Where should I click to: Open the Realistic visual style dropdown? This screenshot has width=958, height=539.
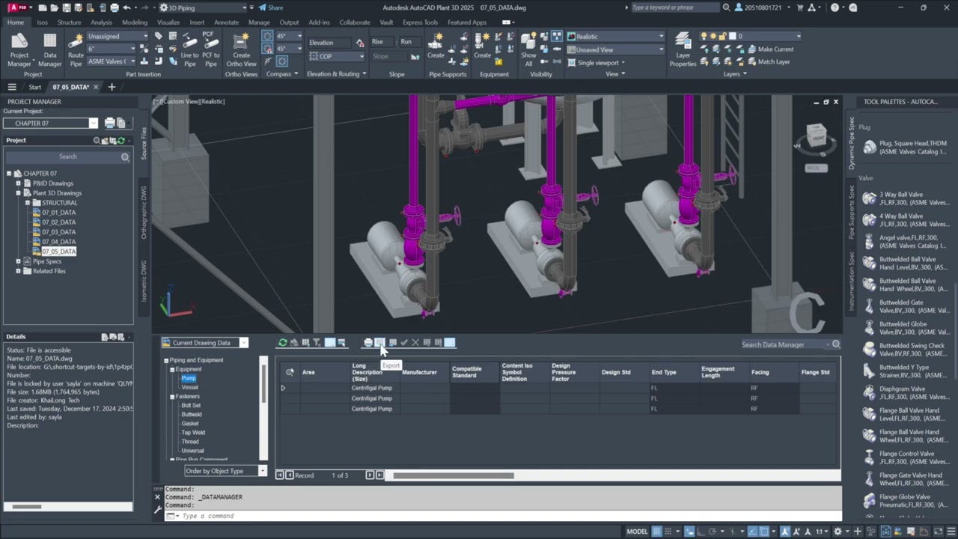click(615, 36)
